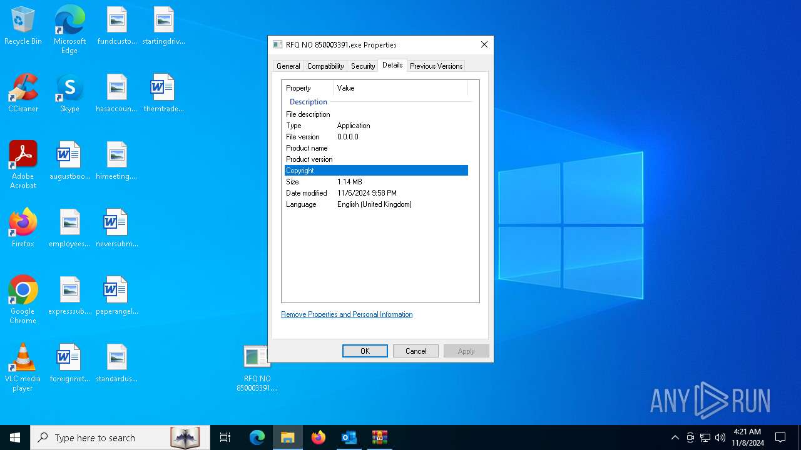
Task: Open Google Chrome desktop shortcut
Action: click(23, 300)
